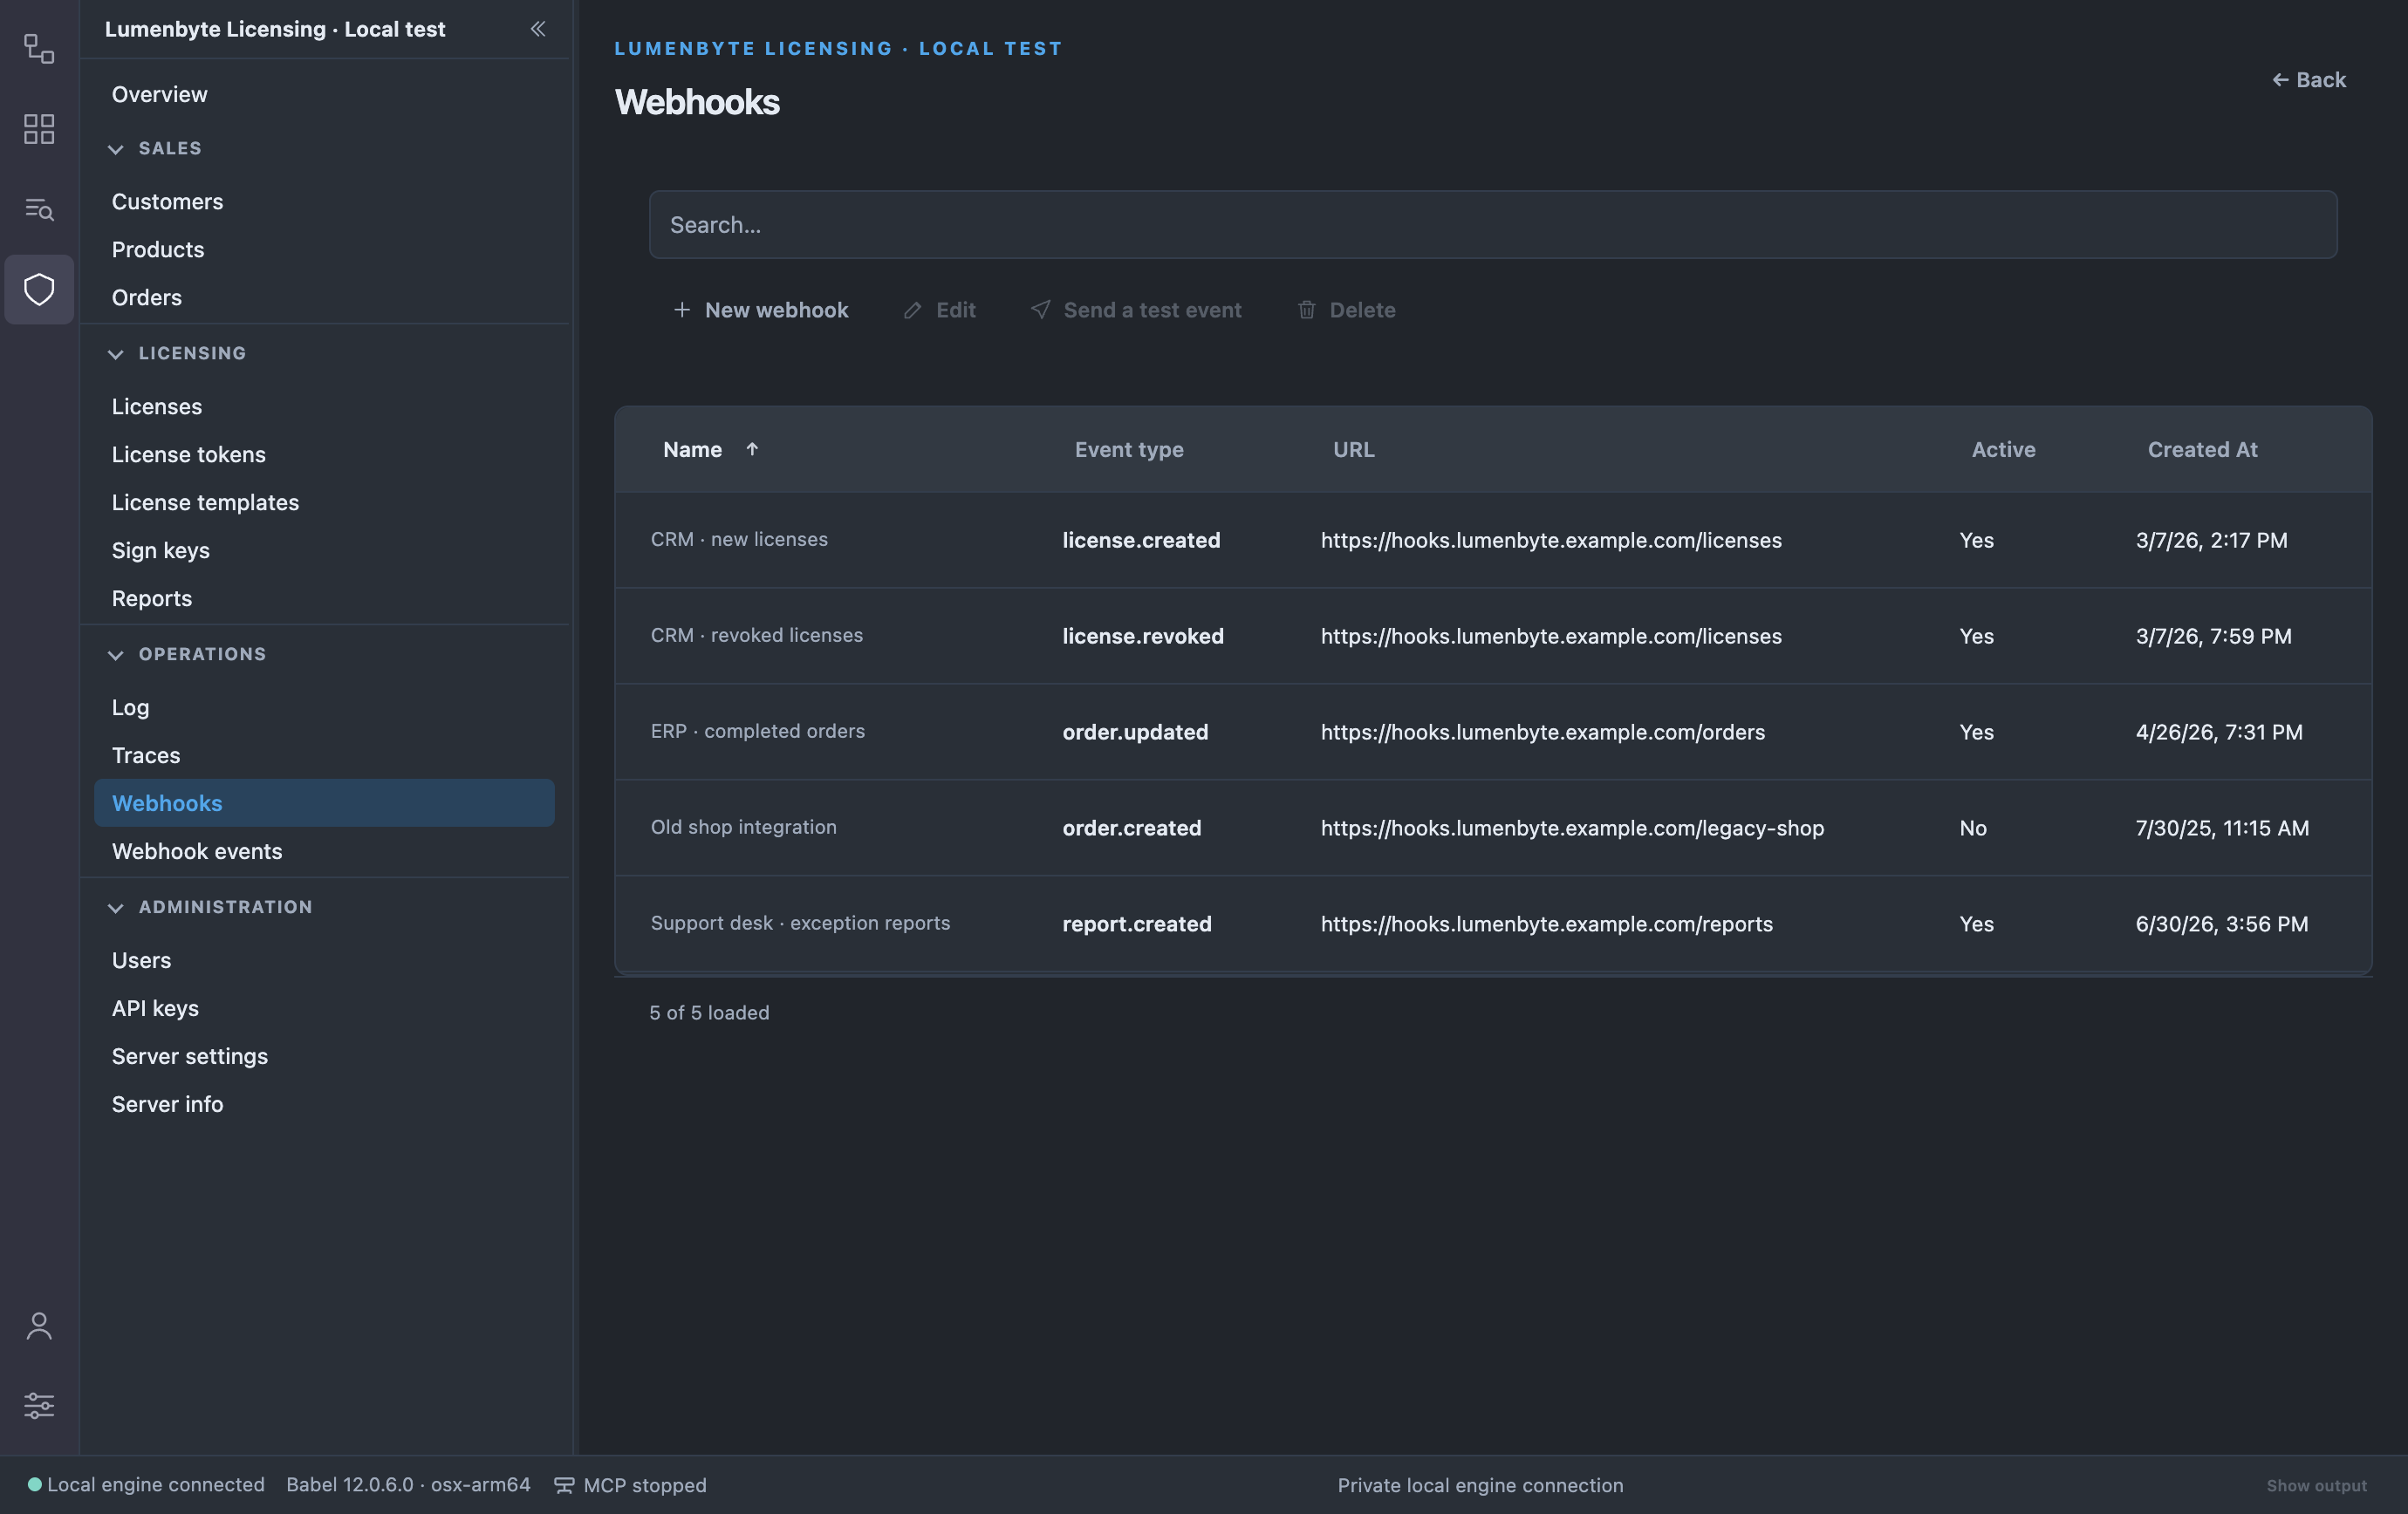Click 'order.updated' event type cell
The image size is (2408, 1514).
[1135, 732]
